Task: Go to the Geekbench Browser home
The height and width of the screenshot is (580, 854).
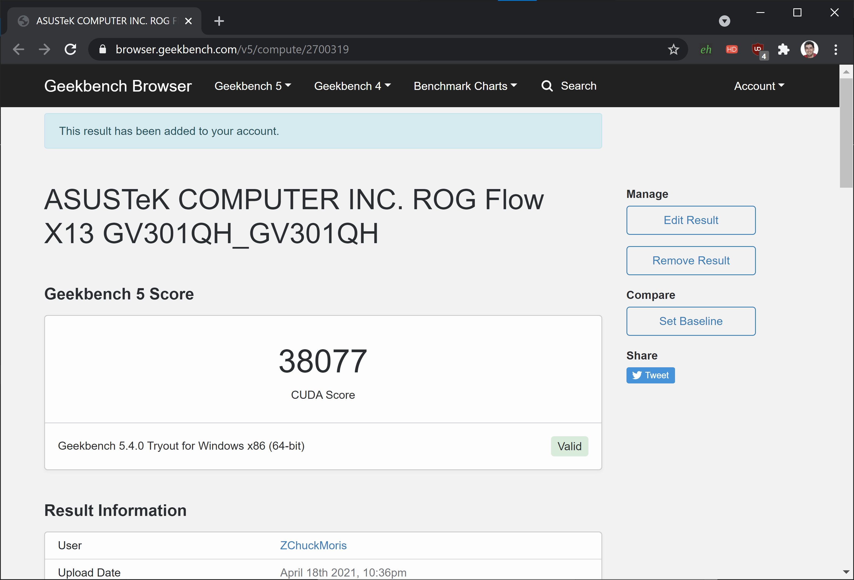Action: [118, 86]
